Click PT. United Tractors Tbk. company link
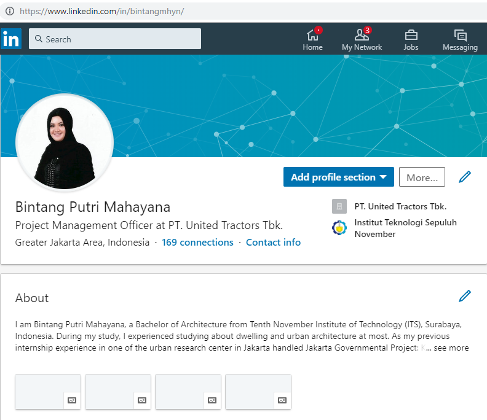 click(x=400, y=206)
